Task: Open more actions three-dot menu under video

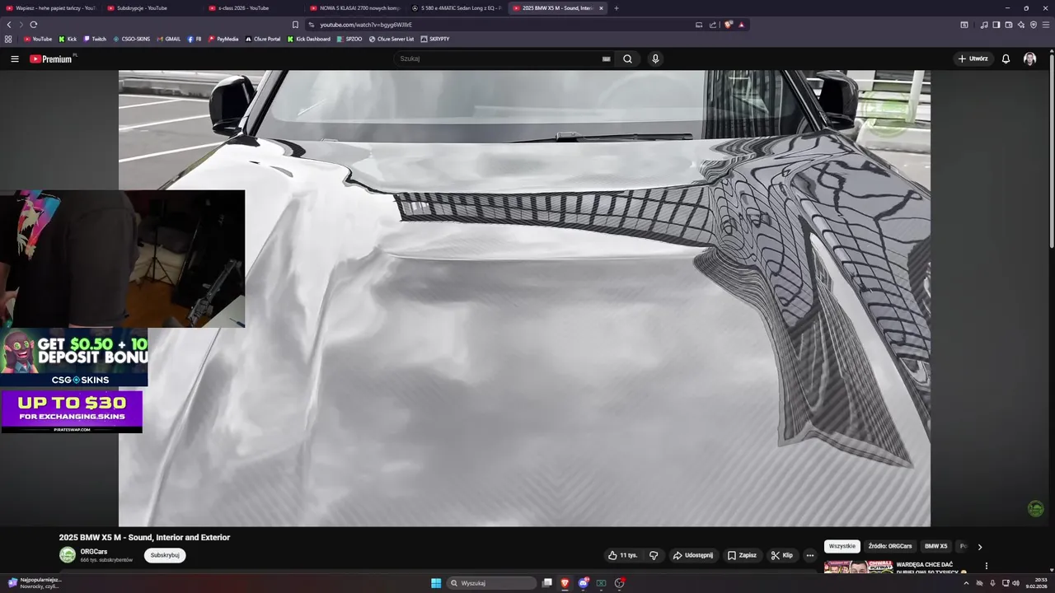Action: (x=810, y=555)
